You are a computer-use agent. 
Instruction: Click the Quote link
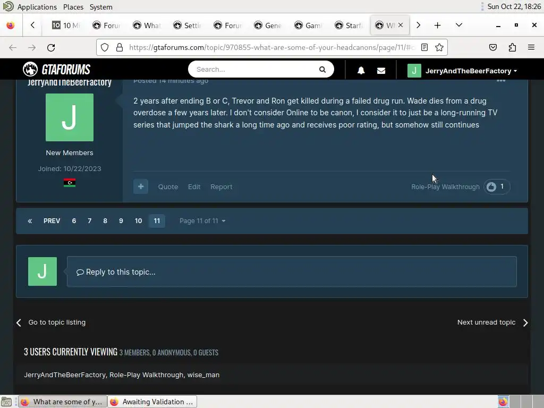[168, 186]
